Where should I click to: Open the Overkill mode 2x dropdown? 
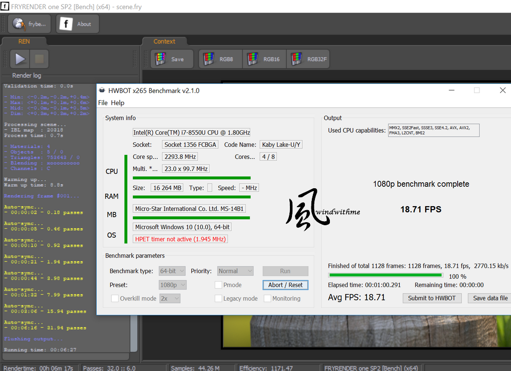pos(170,299)
